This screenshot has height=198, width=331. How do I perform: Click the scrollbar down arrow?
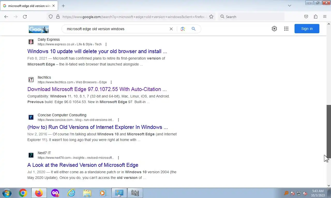(329, 186)
